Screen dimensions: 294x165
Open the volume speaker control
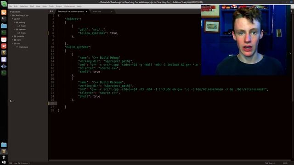pos(4,162)
